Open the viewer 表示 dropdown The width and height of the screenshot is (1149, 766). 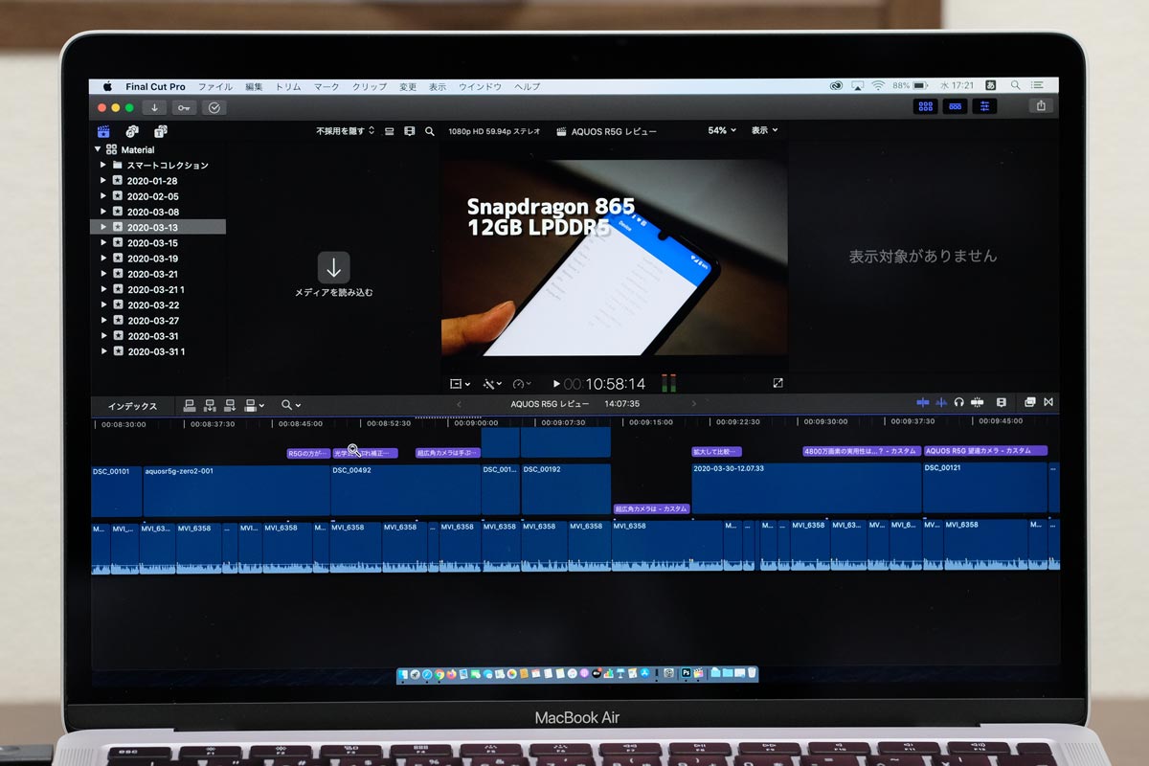click(764, 130)
